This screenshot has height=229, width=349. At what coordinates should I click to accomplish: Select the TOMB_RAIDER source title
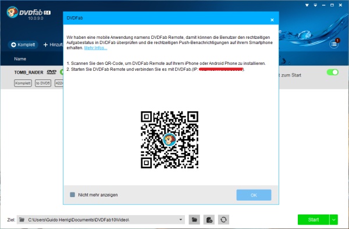pos(29,72)
